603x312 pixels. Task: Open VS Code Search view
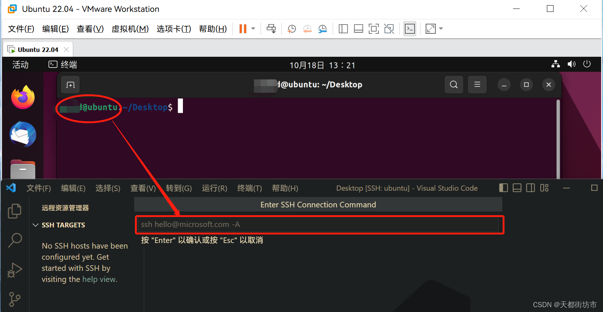coord(15,240)
